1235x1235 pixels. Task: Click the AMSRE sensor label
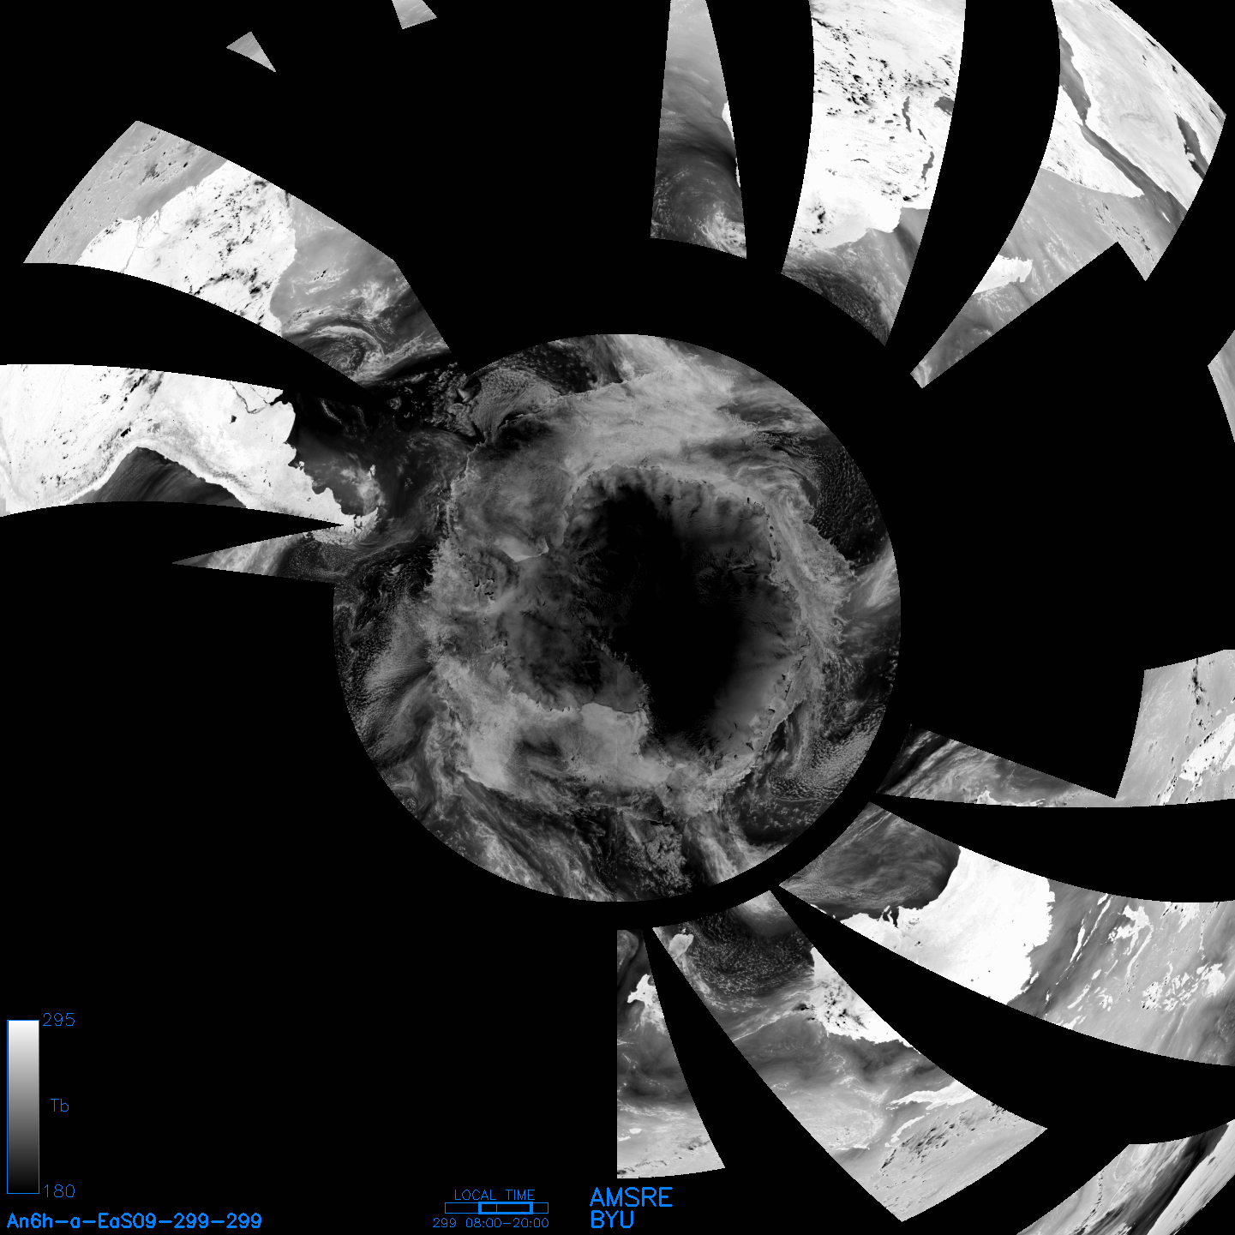tap(632, 1197)
